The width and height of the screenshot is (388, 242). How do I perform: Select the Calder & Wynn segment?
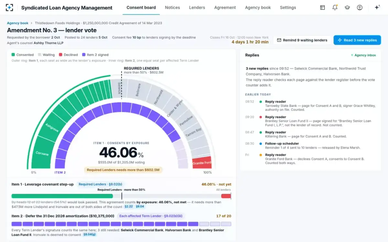(175, 109)
